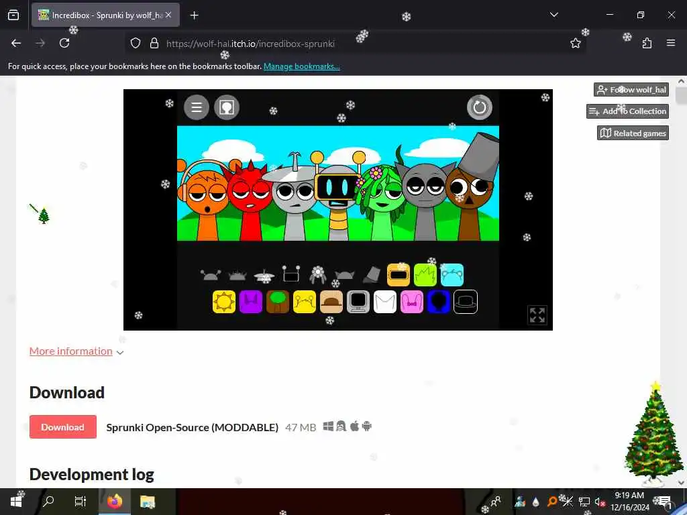The width and height of the screenshot is (687, 515).
Task: Click the yellow robot character
Action: pos(338,197)
